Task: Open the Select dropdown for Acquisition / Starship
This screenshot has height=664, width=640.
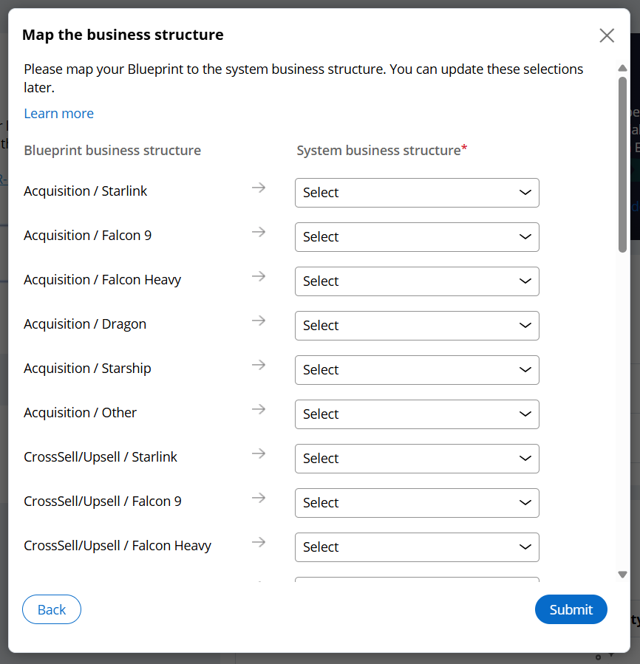Action: click(x=417, y=370)
